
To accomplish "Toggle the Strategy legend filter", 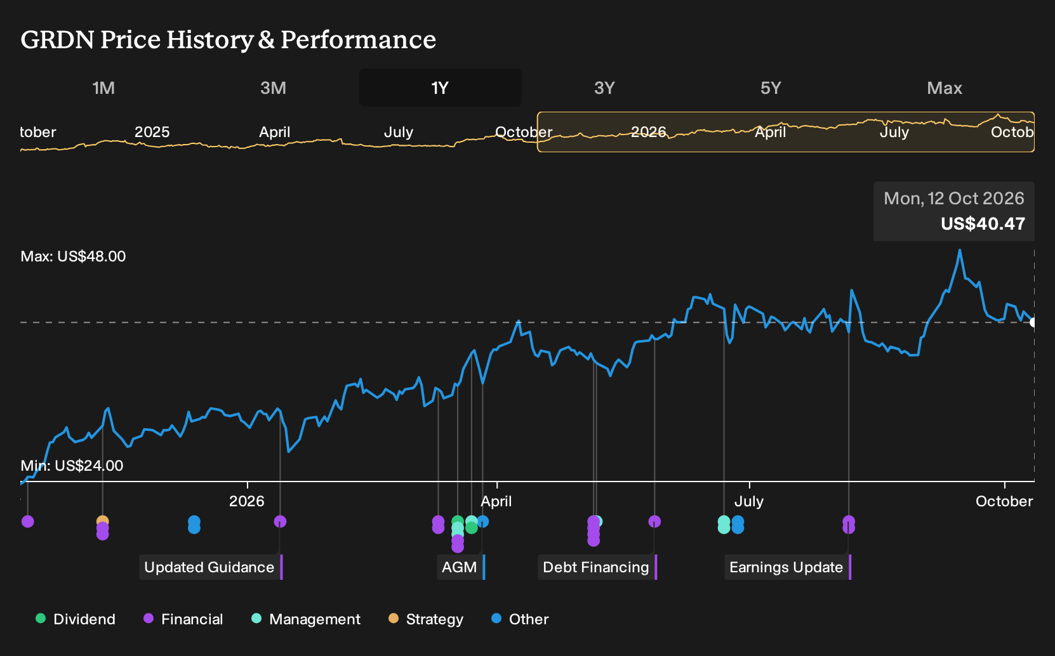I will click(x=426, y=619).
